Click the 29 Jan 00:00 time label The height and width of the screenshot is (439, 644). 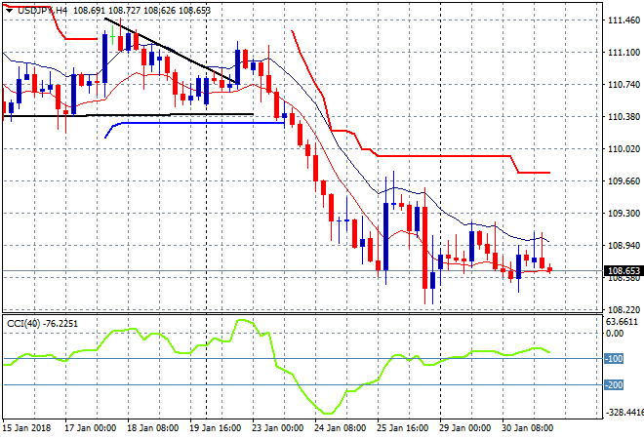click(464, 428)
